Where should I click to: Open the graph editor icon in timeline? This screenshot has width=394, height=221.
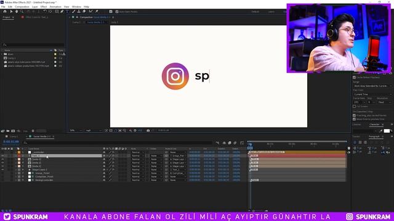[242, 143]
